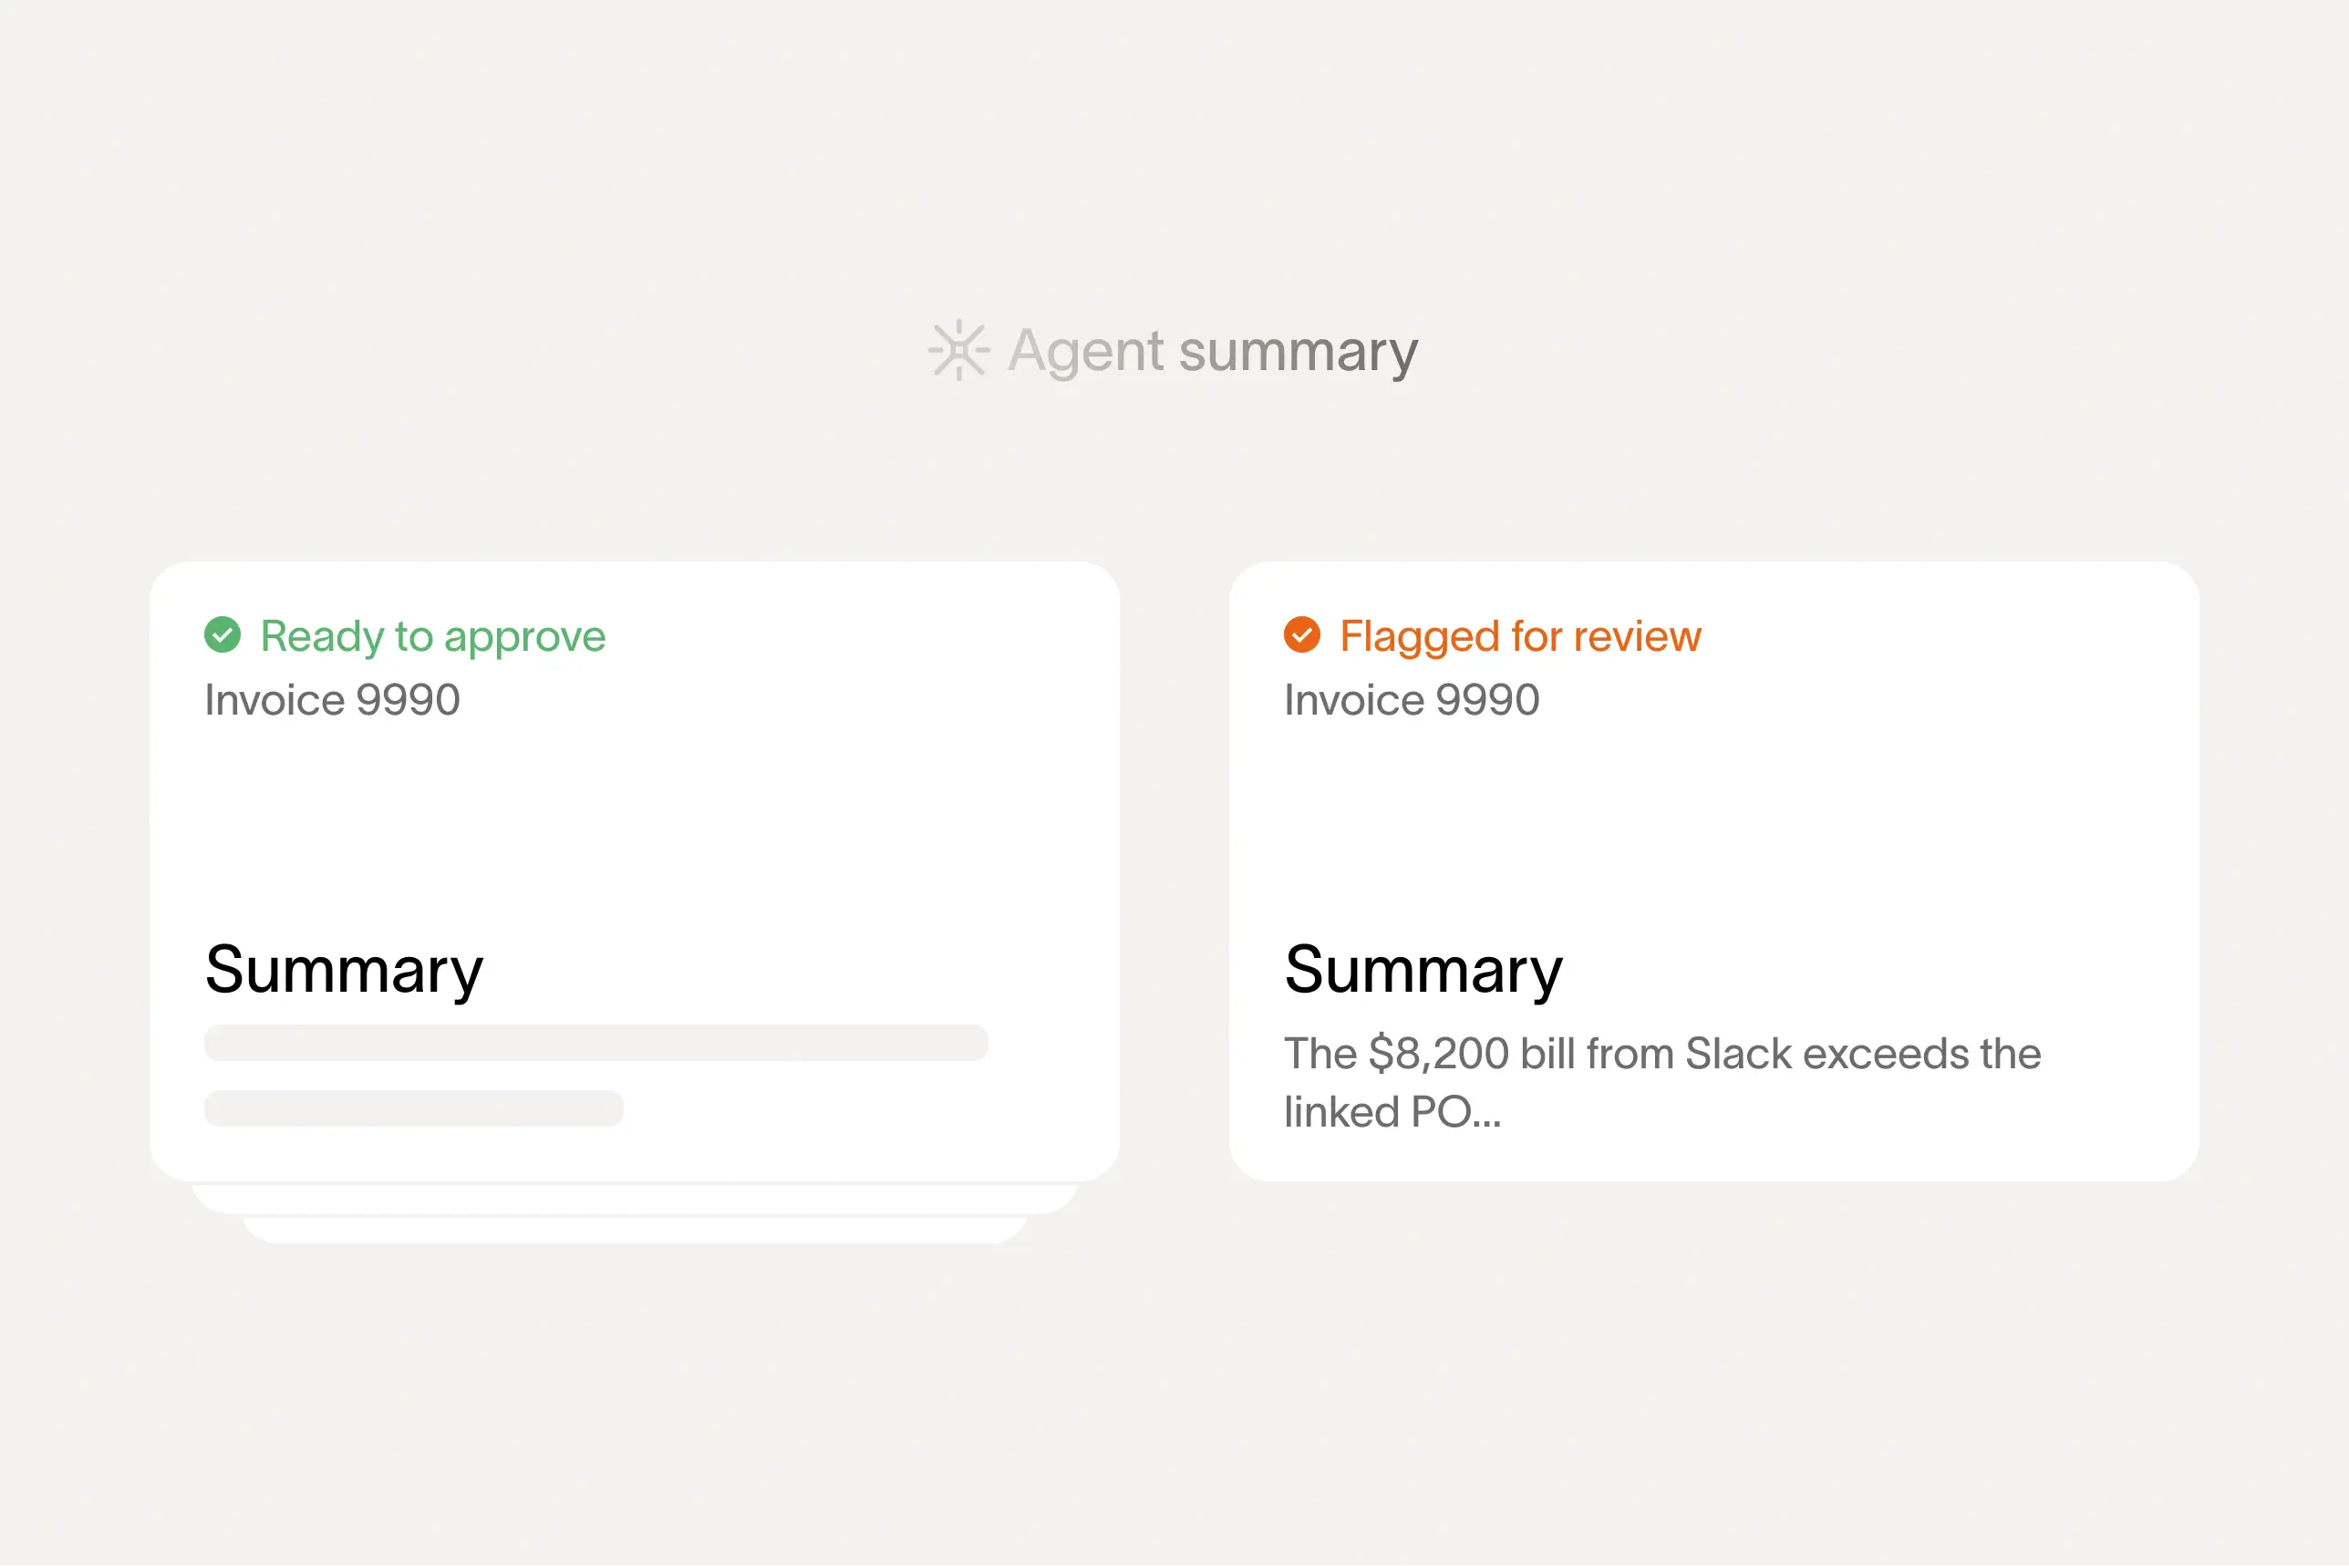This screenshot has height=1566, width=2349.
Task: Click the short loading placeholder bar
Action: (x=414, y=1108)
